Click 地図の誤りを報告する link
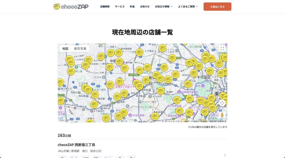 pyautogui.click(x=218, y=121)
